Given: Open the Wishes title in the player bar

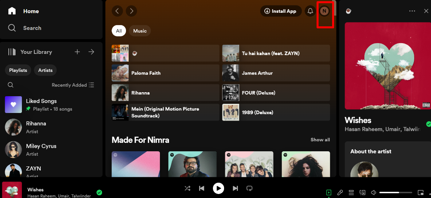Looking at the screenshot, I should tap(35, 190).
